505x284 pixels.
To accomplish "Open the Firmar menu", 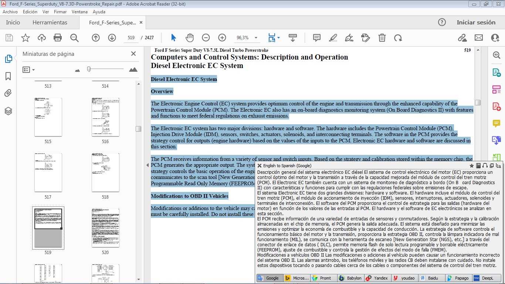I will (x=60, y=12).
